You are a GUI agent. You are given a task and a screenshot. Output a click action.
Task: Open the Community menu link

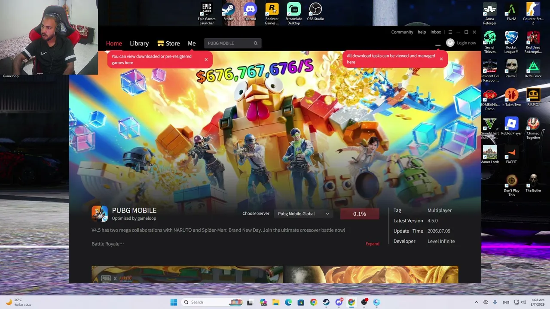(402, 32)
